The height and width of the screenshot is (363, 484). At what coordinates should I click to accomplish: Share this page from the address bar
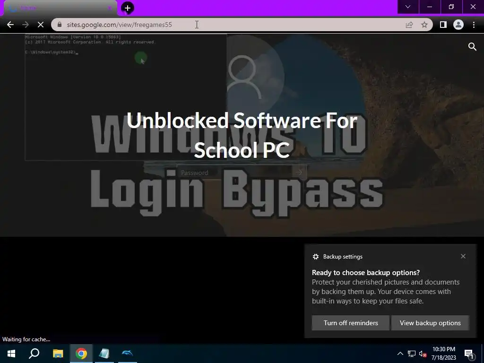409,25
